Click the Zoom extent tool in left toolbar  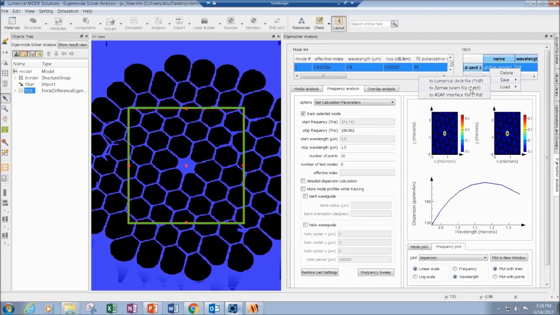pyautogui.click(x=5, y=142)
